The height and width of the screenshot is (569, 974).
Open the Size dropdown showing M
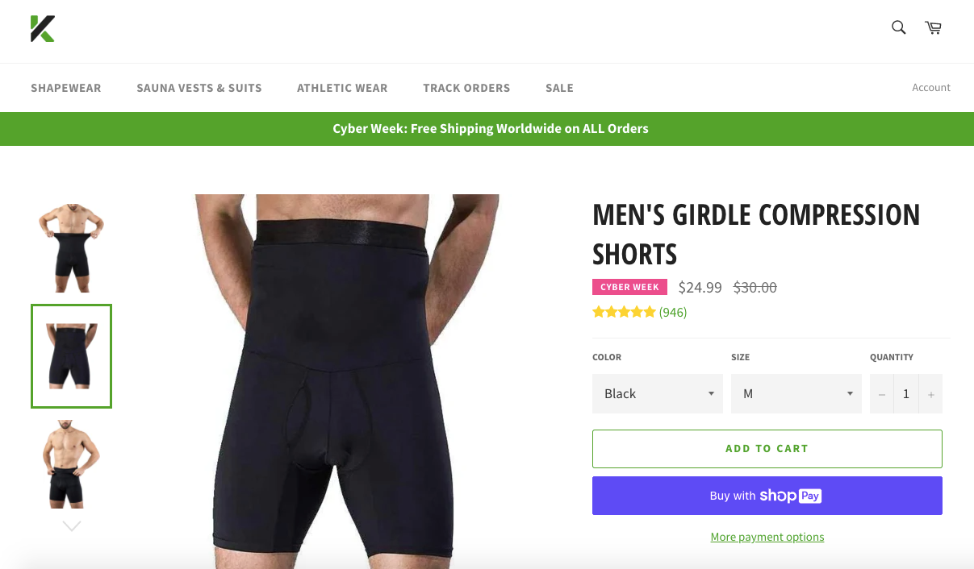coord(796,394)
